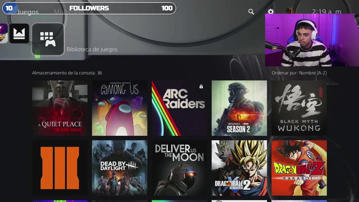Open Dragon Ball Z Kakarot tile
The height and width of the screenshot is (202, 359).
tap(299, 168)
